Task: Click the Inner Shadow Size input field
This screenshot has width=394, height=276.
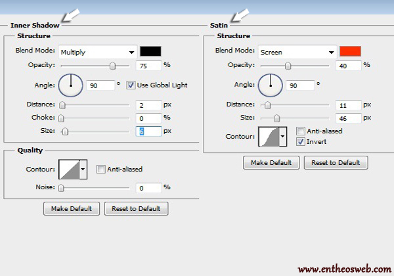Action: 149,131
